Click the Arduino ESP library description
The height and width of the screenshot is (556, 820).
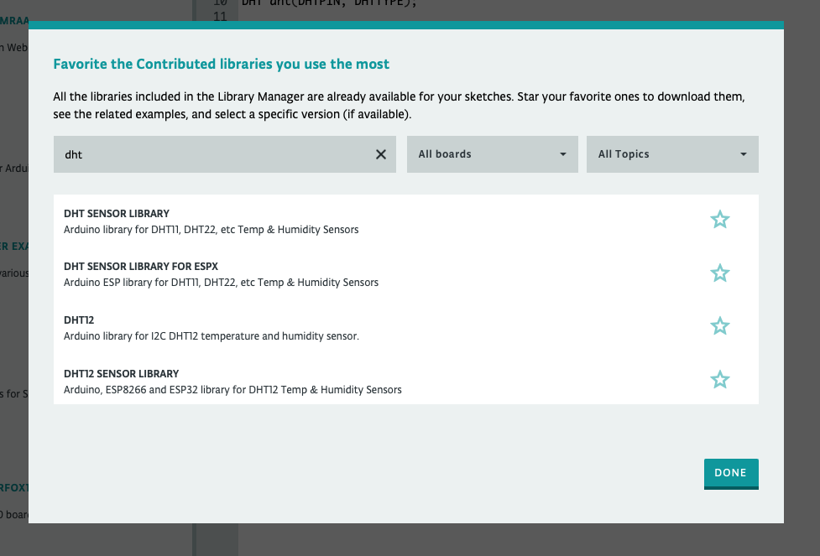221,283
